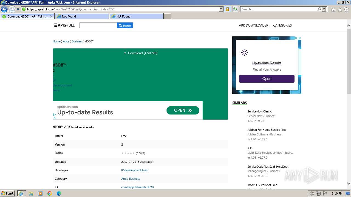The height and width of the screenshot is (197, 351).
Task: Click the page scrollbar up arrow
Action: 349,25
